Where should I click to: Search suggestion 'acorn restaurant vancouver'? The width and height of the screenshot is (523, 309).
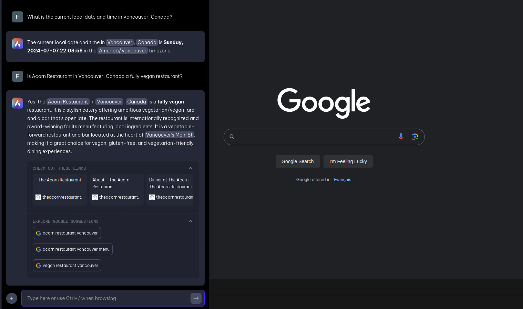(x=67, y=233)
